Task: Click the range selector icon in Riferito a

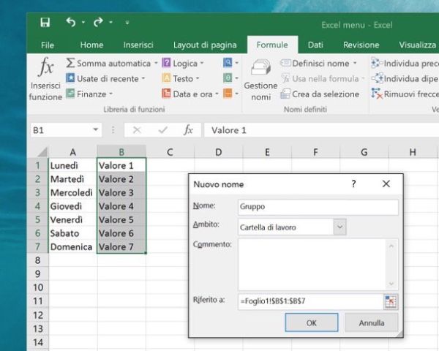Action: [x=390, y=301]
